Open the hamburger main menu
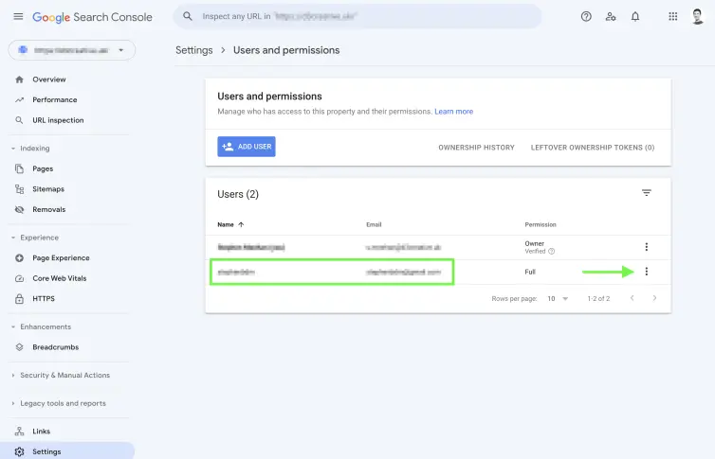Screen dimensions: 715x459 coord(18,17)
